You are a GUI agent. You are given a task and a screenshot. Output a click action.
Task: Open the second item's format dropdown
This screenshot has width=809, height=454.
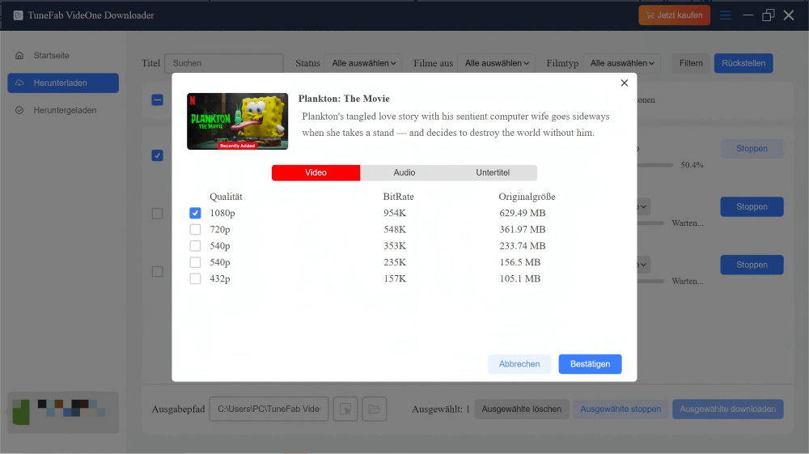[x=643, y=206]
